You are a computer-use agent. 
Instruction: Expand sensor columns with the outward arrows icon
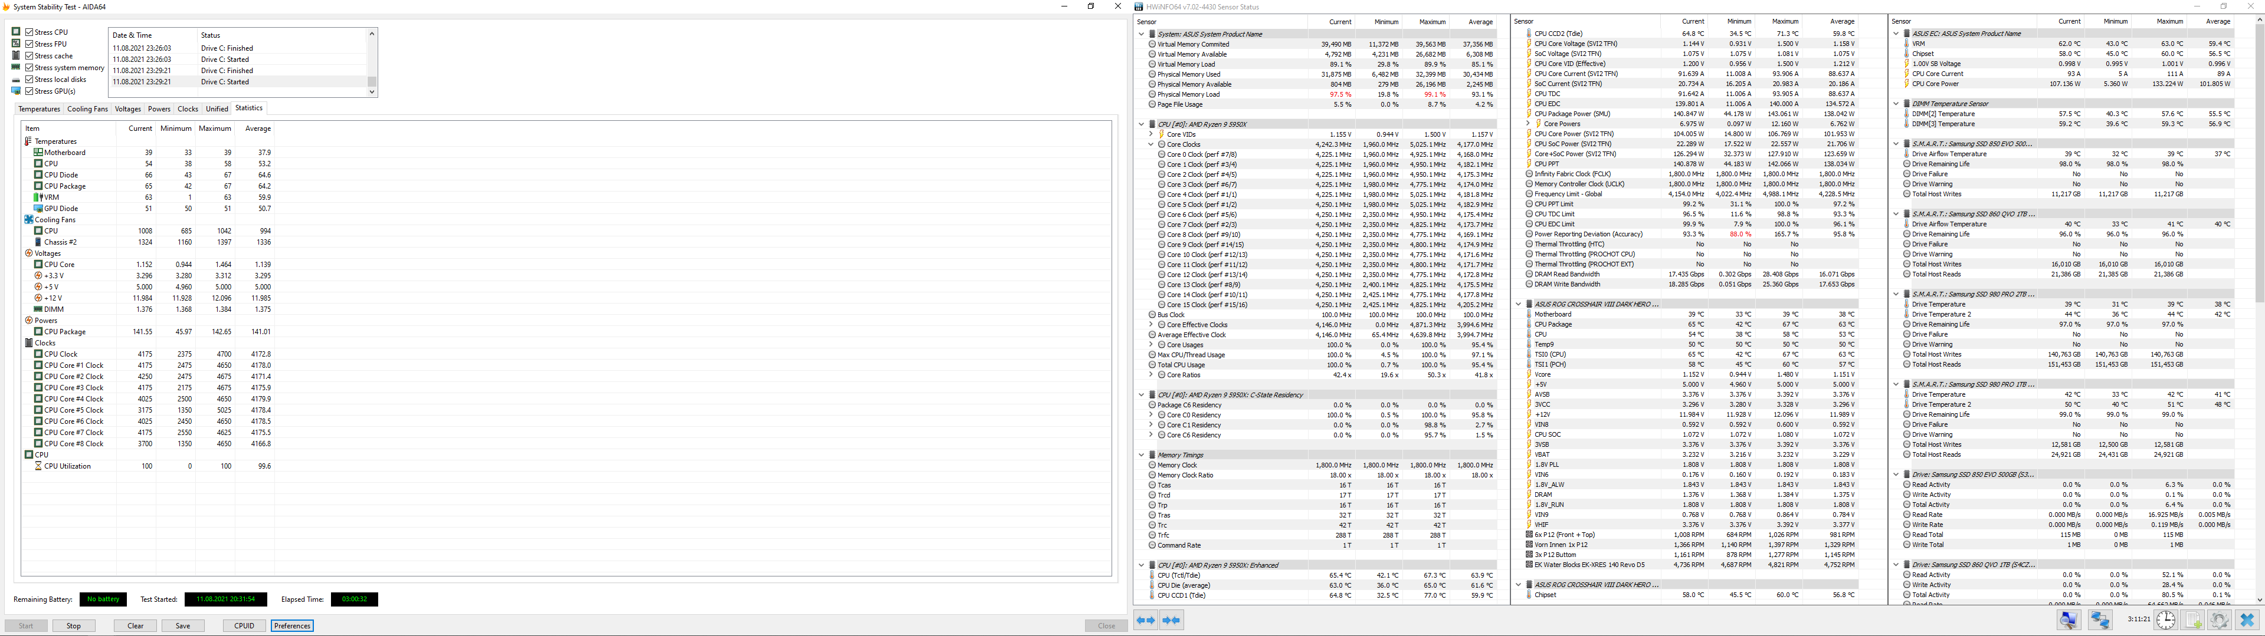(x=1146, y=620)
